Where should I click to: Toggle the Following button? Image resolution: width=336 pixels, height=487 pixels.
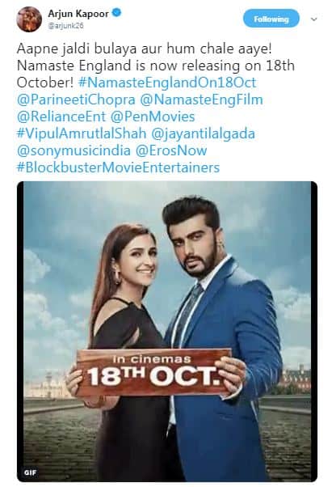click(x=271, y=19)
